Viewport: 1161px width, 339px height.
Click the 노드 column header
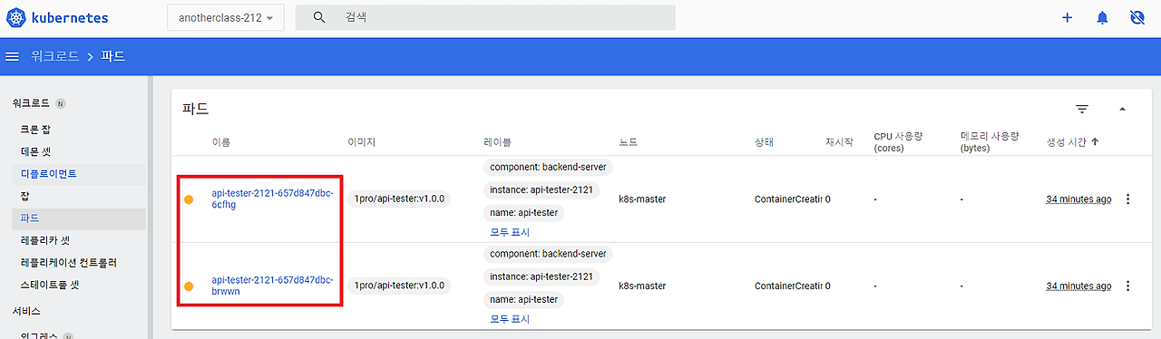click(628, 142)
